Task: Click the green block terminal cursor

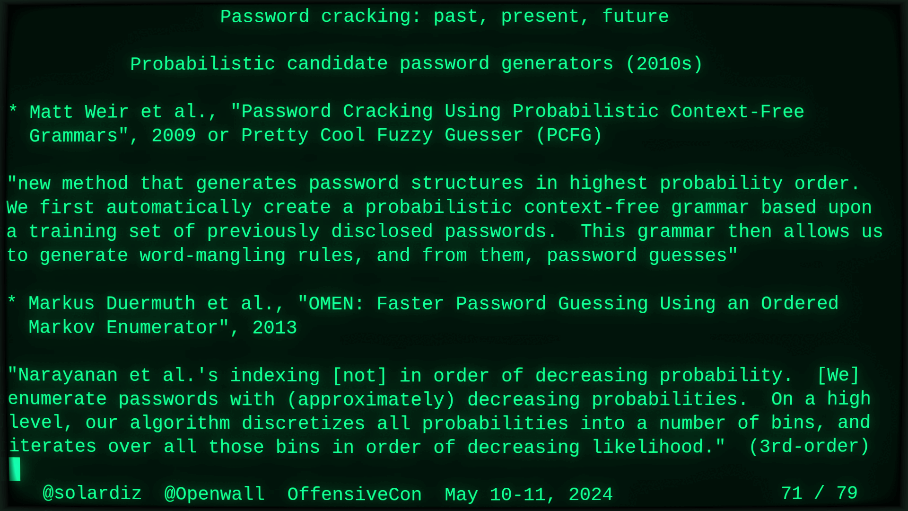Action: [x=15, y=469]
